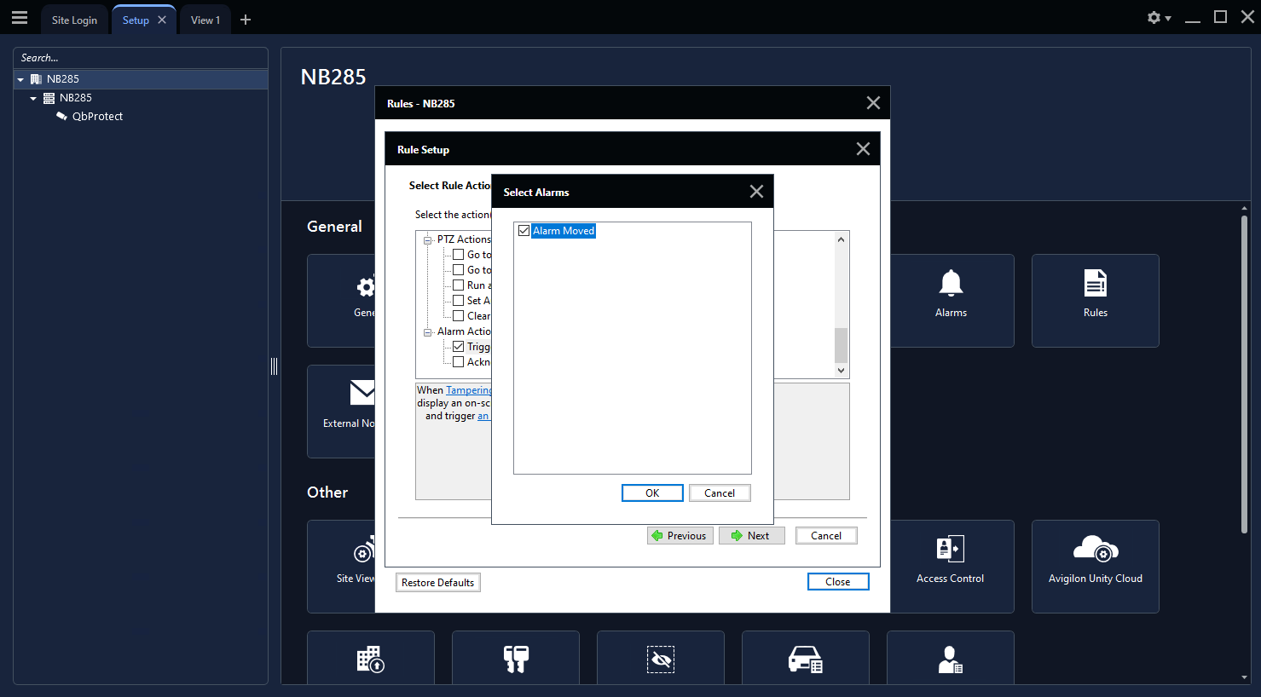Click the Restore Defaults button

[437, 583]
